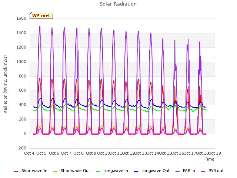This screenshot has height=178, width=237.
Task: Click the blue Longwave Out legend swatch
Action: click(x=136, y=171)
